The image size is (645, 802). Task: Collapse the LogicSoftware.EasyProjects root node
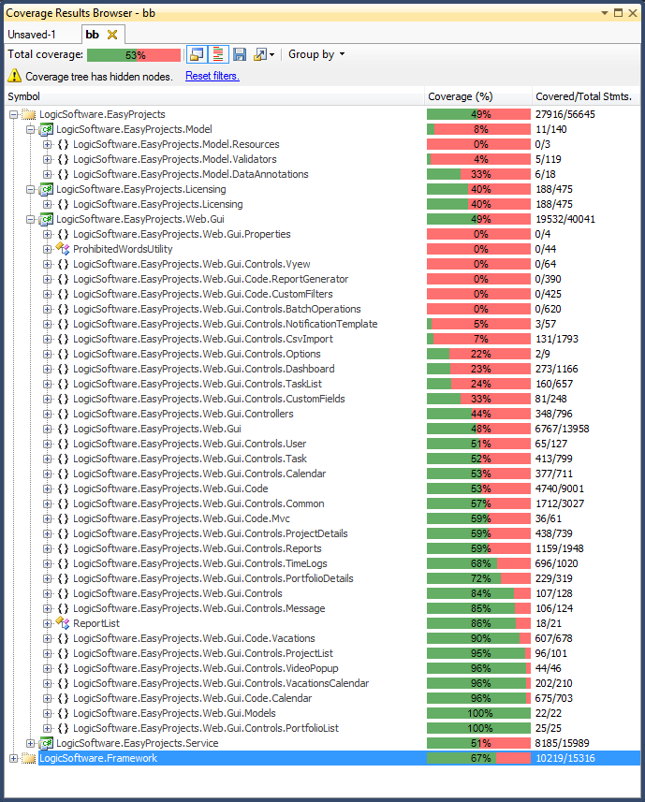(x=14, y=114)
